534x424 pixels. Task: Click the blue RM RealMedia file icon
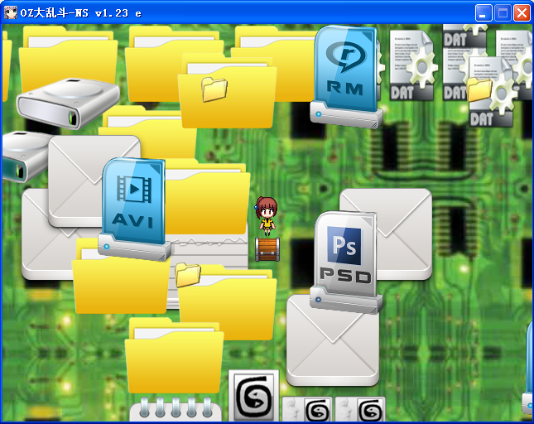point(346,77)
